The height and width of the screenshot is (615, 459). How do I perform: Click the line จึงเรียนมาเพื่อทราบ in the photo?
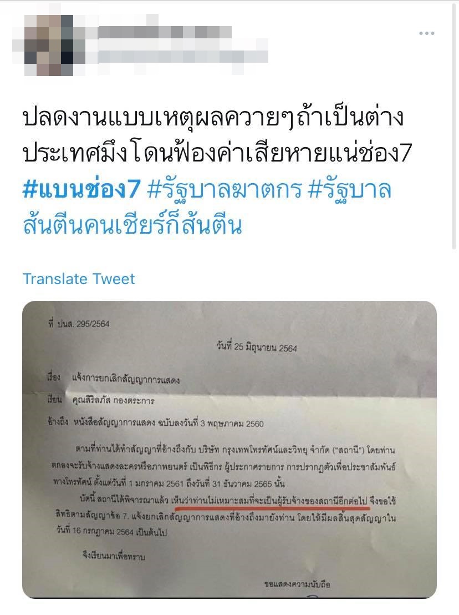[114, 556]
